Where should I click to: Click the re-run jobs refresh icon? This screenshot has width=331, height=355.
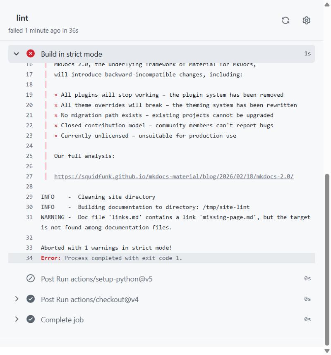pyautogui.click(x=285, y=20)
